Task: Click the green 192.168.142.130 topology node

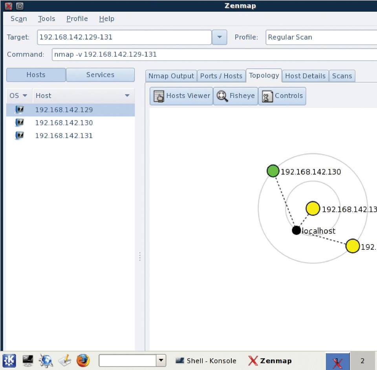Action: click(x=273, y=171)
